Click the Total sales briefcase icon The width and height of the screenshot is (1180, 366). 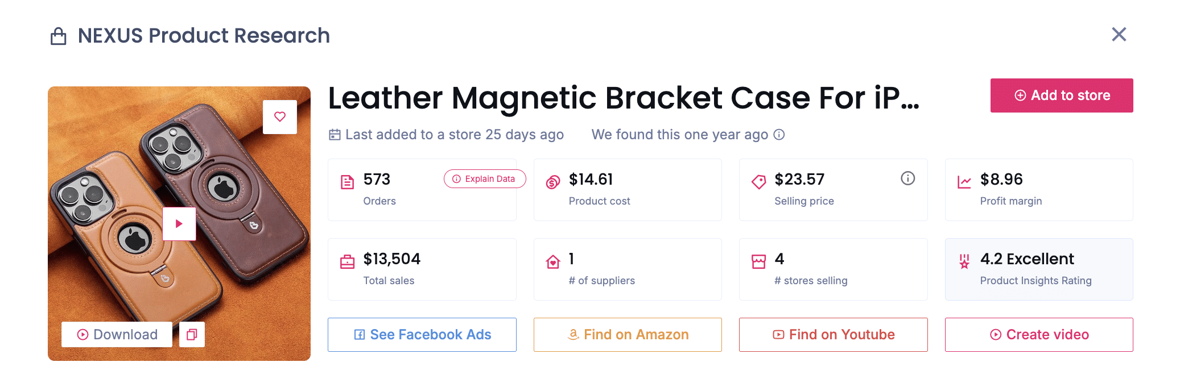pos(347,262)
